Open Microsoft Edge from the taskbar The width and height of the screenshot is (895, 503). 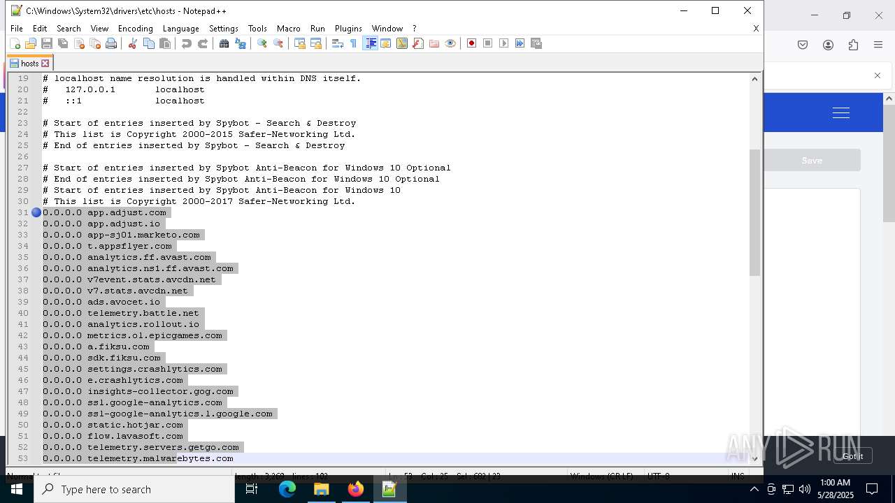click(287, 489)
